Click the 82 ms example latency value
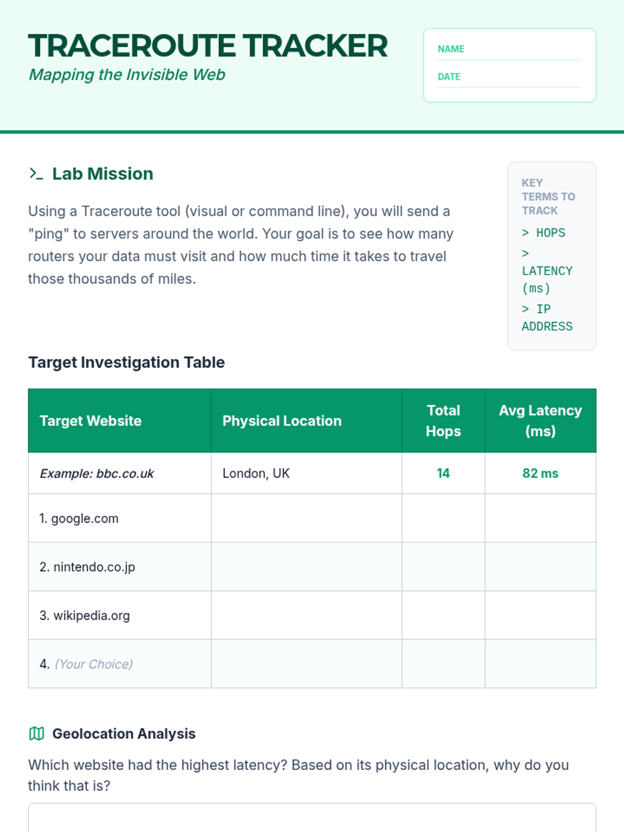 (x=540, y=474)
